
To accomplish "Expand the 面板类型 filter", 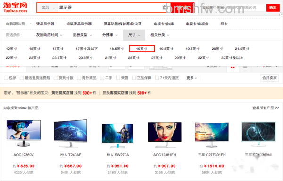I will [82, 35].
